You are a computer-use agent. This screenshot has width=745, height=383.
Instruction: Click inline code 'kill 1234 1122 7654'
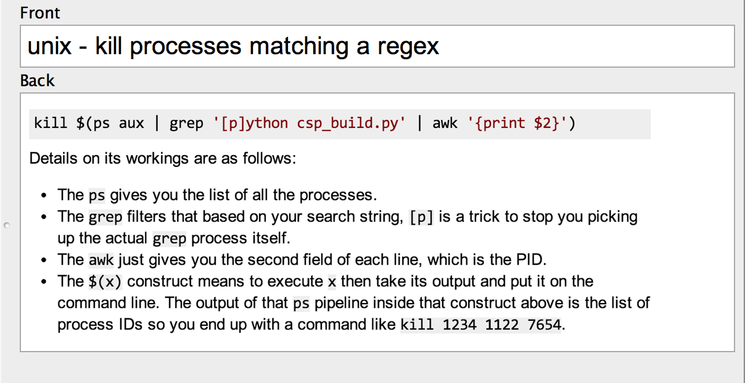pyautogui.click(x=481, y=325)
